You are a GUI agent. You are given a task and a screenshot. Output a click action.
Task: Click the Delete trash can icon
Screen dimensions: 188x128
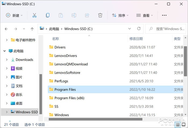point(100,15)
